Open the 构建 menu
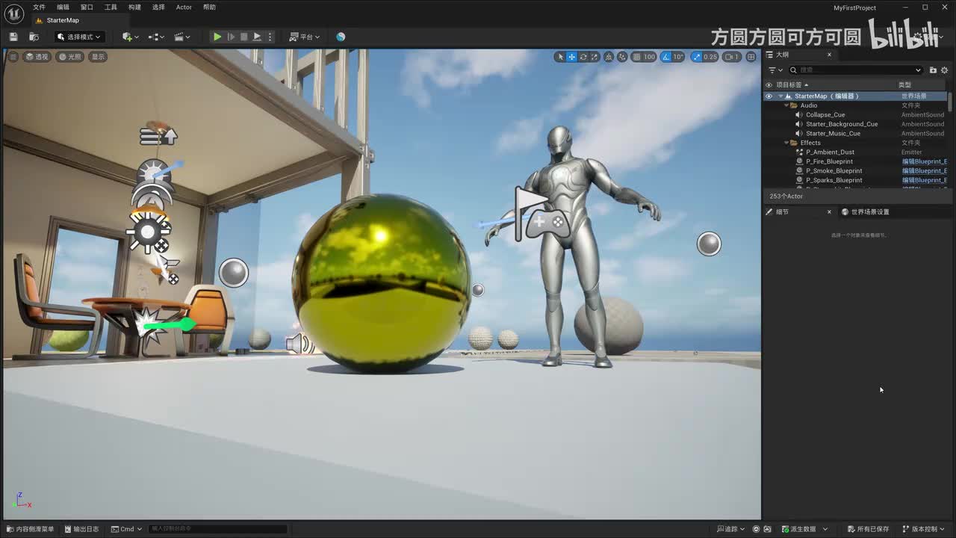Image resolution: width=956 pixels, height=538 pixels. click(x=134, y=7)
